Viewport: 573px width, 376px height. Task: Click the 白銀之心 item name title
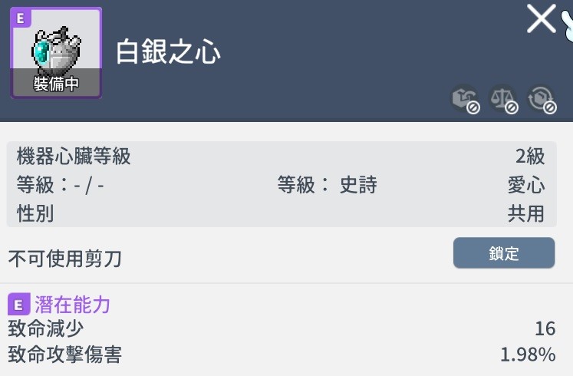168,52
